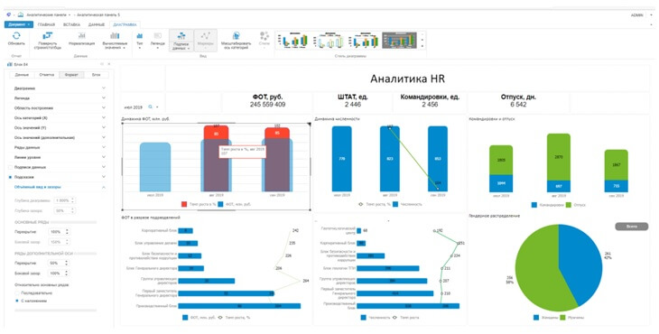Select the Нормализация ribbon icon
Image resolution: width=659 pixels, height=334 pixels.
(81, 36)
